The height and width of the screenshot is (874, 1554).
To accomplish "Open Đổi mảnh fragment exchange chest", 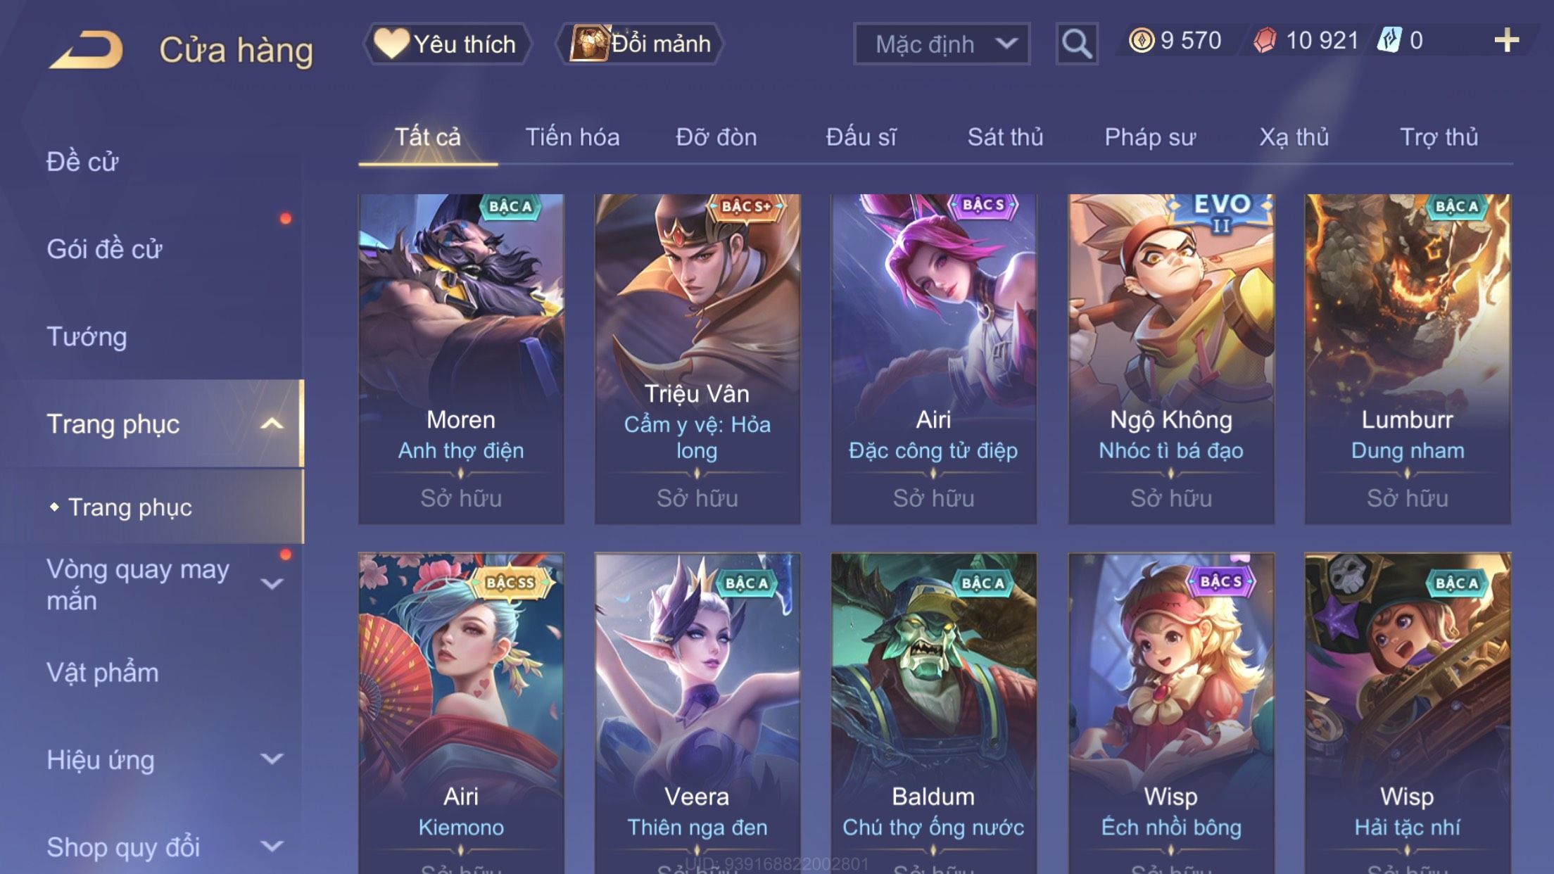I will [x=639, y=44].
